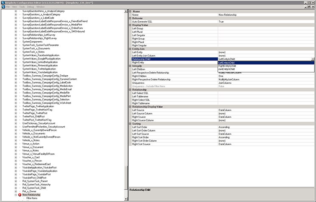
Task: Collapse the Name property category
Action: (130, 11)
